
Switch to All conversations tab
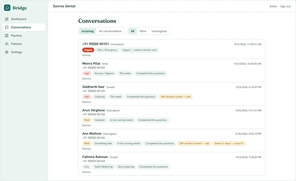110,31
